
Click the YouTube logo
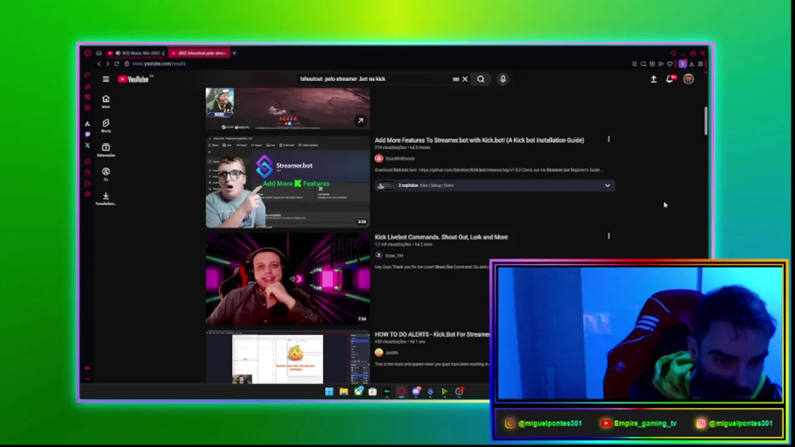pyautogui.click(x=133, y=79)
